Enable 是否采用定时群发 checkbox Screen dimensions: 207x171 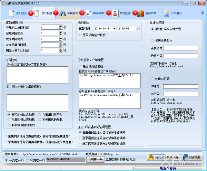(x=80, y=35)
